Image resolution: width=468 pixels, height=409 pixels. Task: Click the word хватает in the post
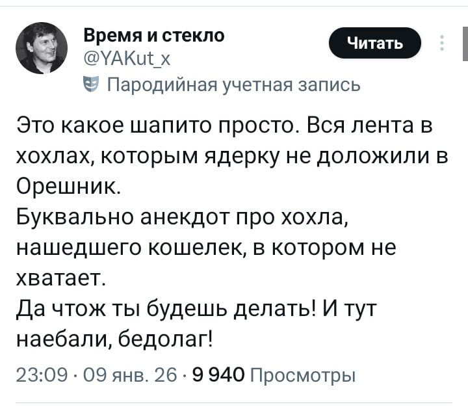click(57, 280)
